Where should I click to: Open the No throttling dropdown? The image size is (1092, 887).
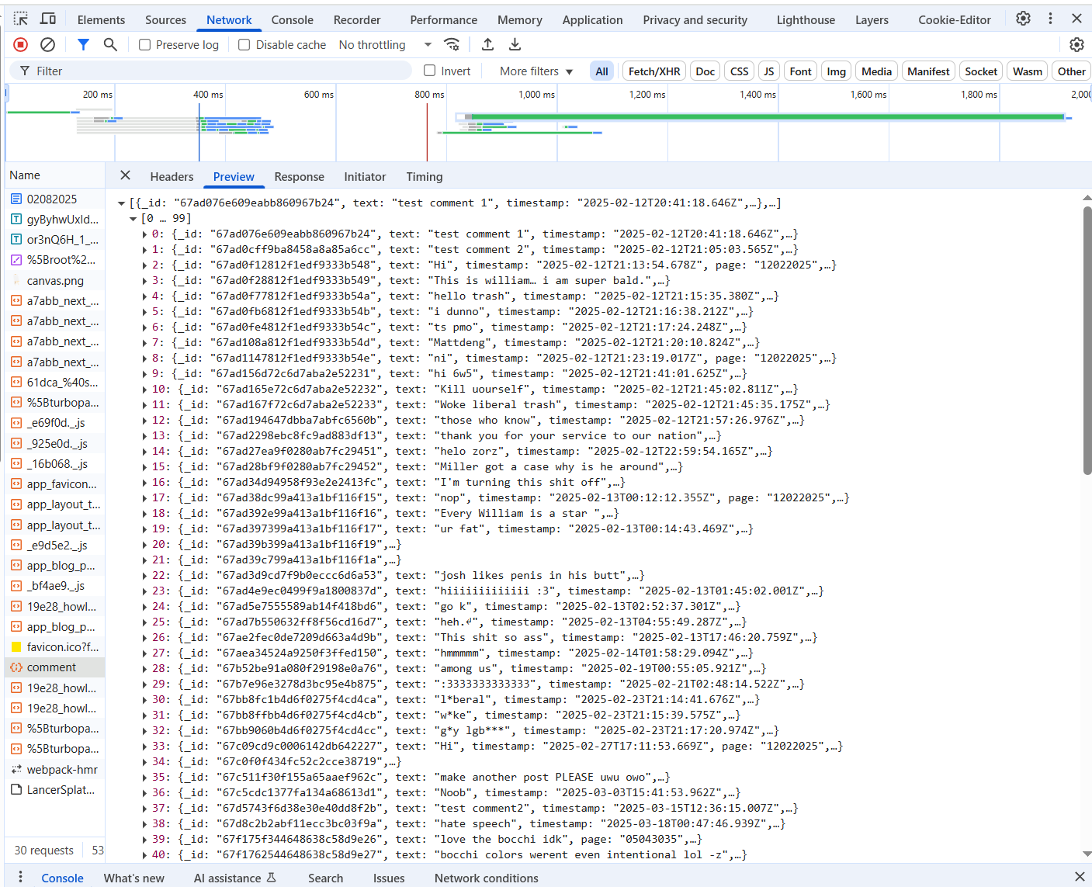385,45
